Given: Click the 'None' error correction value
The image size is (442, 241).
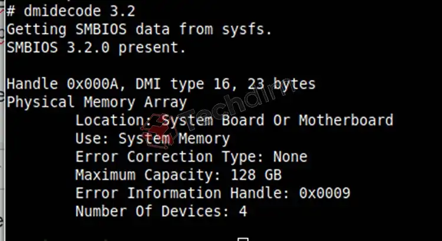Looking at the screenshot, I should coord(290,156).
